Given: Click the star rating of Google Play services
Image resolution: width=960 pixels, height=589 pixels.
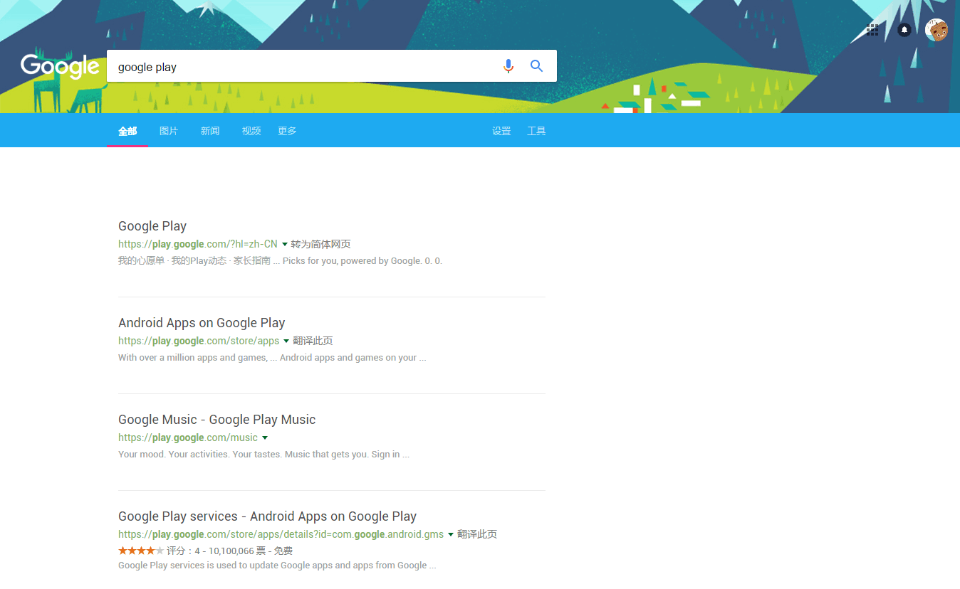Looking at the screenshot, I should click(141, 551).
